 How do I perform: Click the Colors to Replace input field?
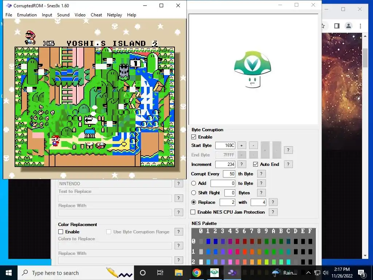[x=115, y=245]
